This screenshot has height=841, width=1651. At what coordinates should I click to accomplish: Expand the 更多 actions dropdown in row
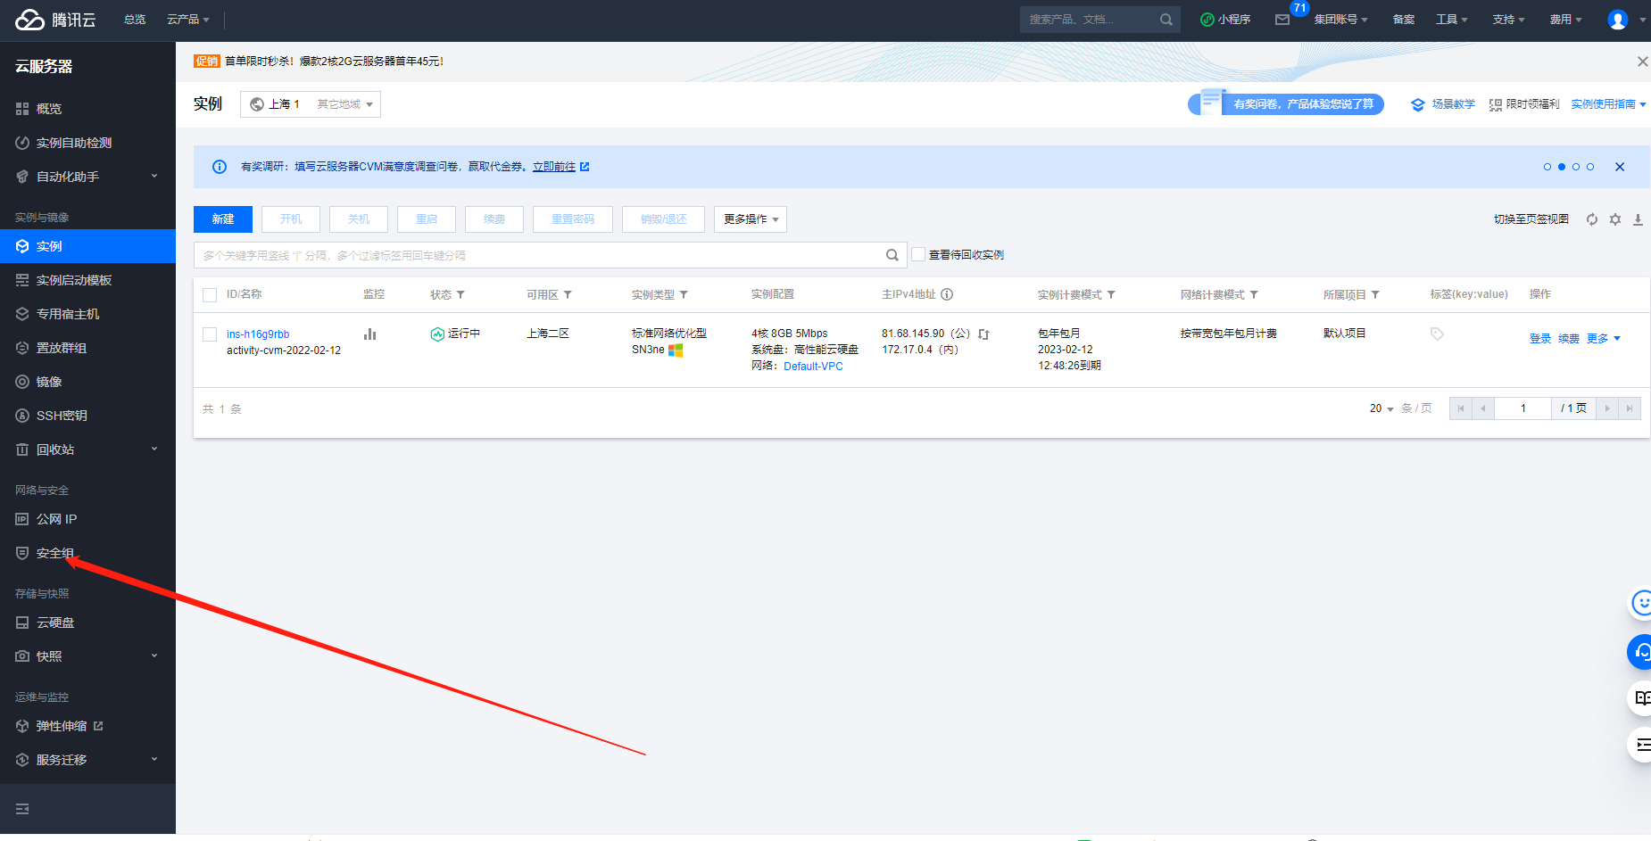click(1604, 339)
